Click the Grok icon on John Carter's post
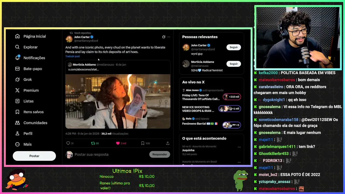Screen dimensions: 345x194 164,37
